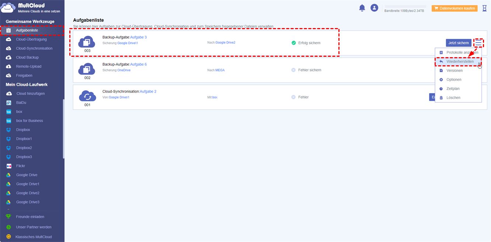Click the OneDrive source link
491x242 pixels.
124,70
